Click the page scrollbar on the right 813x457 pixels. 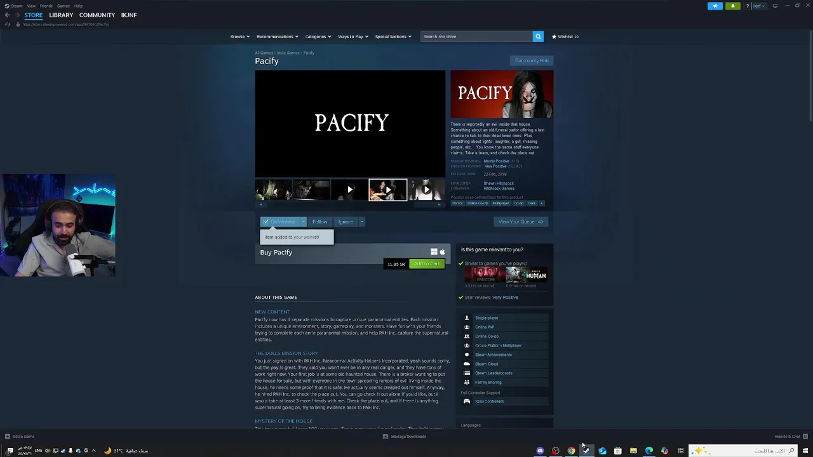click(810, 76)
